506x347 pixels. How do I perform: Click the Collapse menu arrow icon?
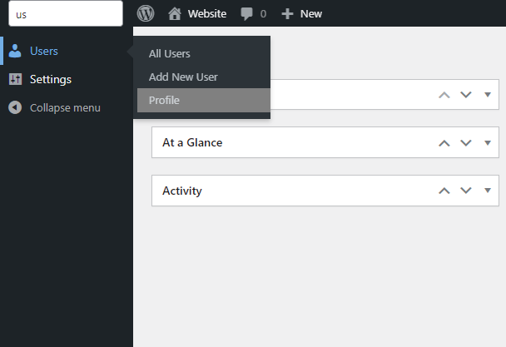[x=15, y=107]
